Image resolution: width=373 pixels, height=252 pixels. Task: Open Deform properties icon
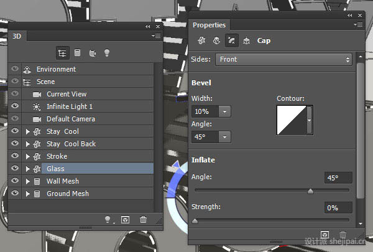pos(216,40)
